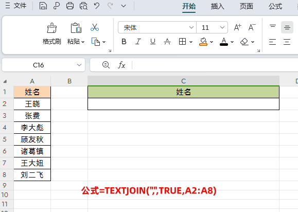Image resolution: width=298 pixels, height=212 pixels.
Task: Click the Borders grid icon
Action: pos(182,41)
